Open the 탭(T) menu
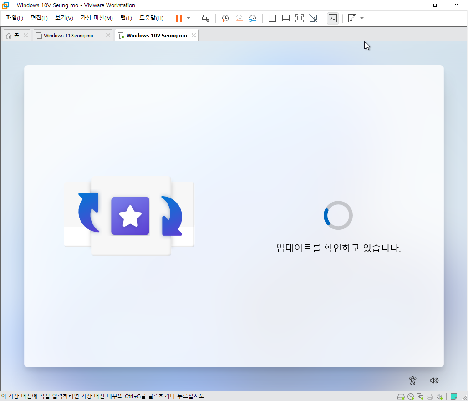 click(126, 18)
